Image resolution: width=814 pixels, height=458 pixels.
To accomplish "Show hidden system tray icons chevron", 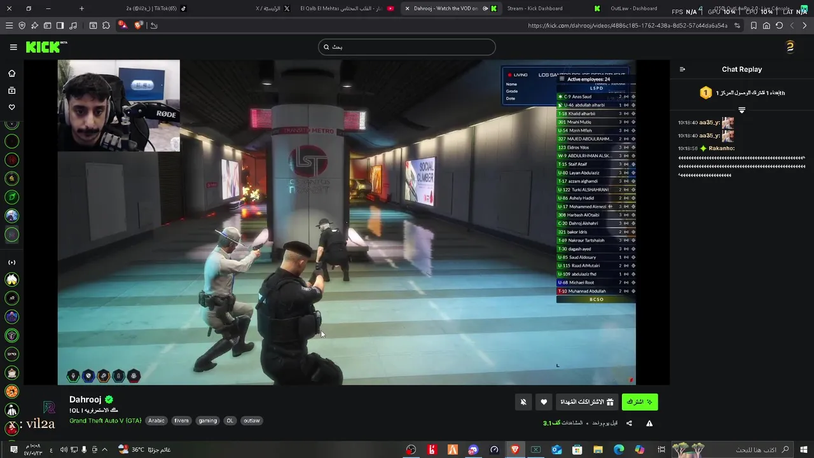I will (104, 450).
